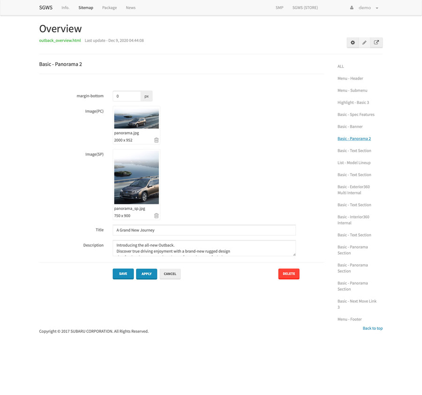Click the user avatar icon
The height and width of the screenshot is (395, 422).
point(352,8)
